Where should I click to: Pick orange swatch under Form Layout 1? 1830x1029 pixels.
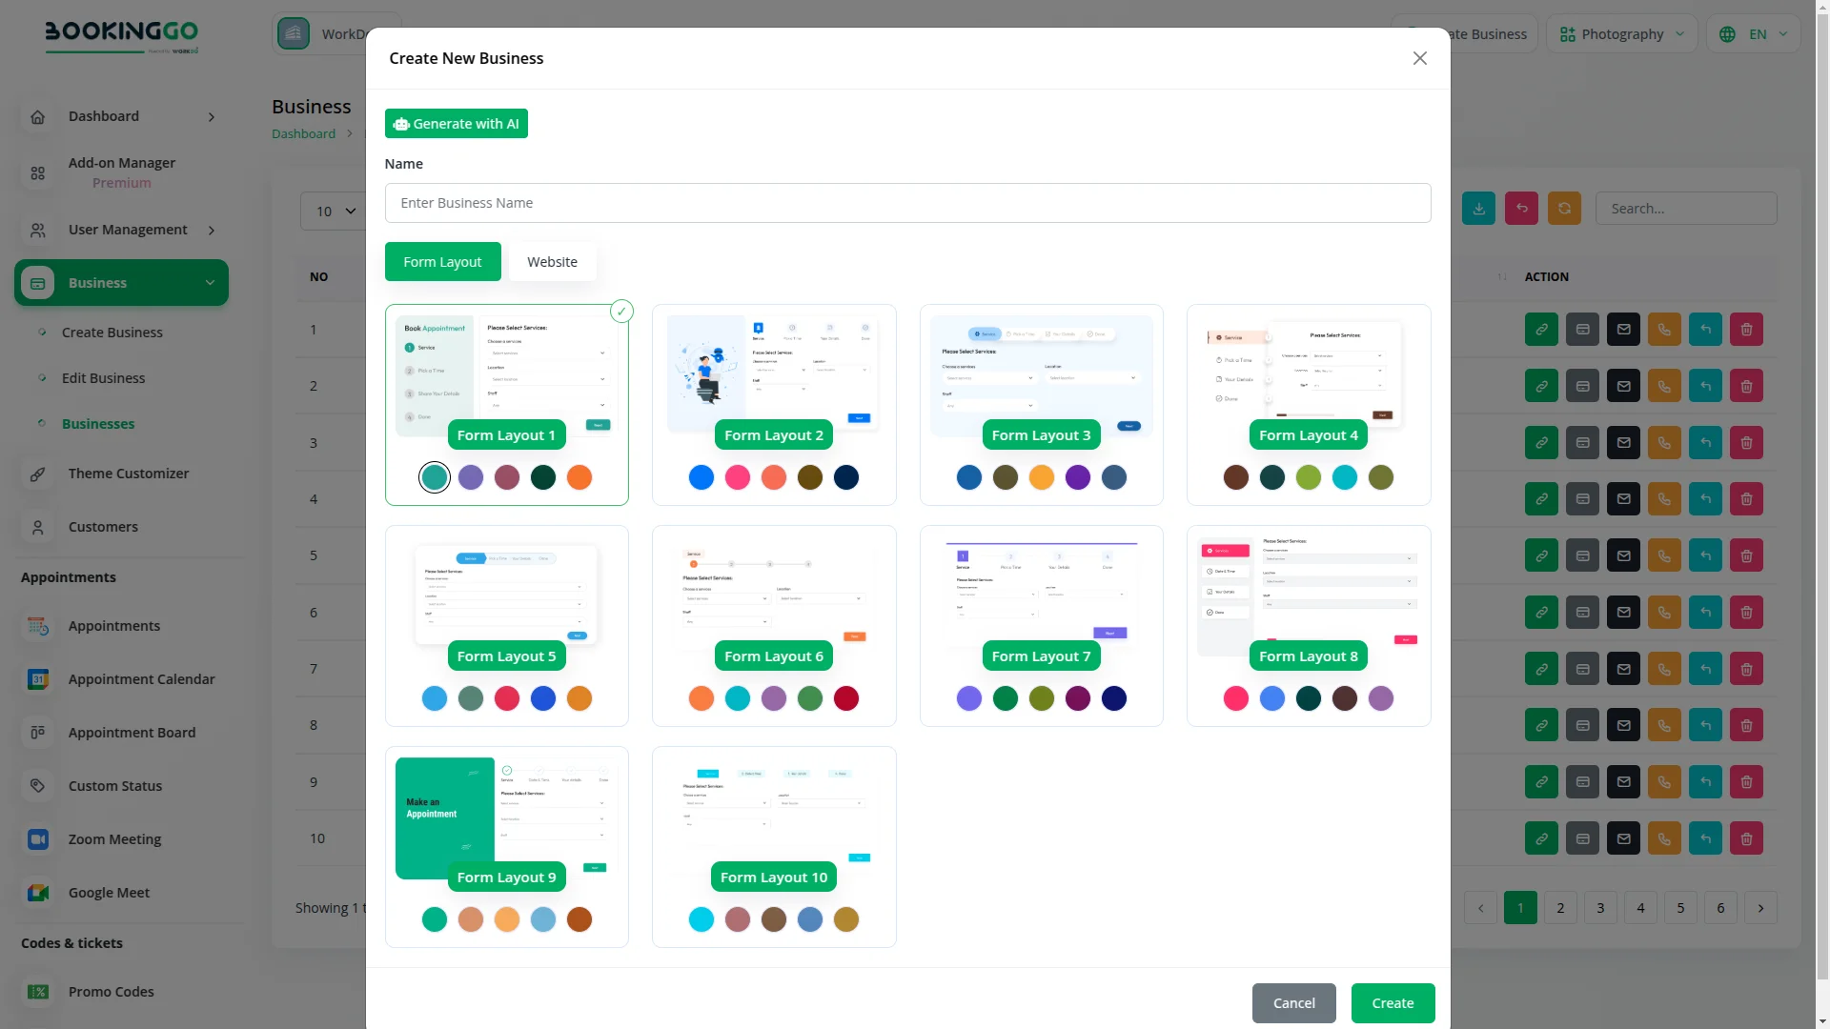click(579, 477)
